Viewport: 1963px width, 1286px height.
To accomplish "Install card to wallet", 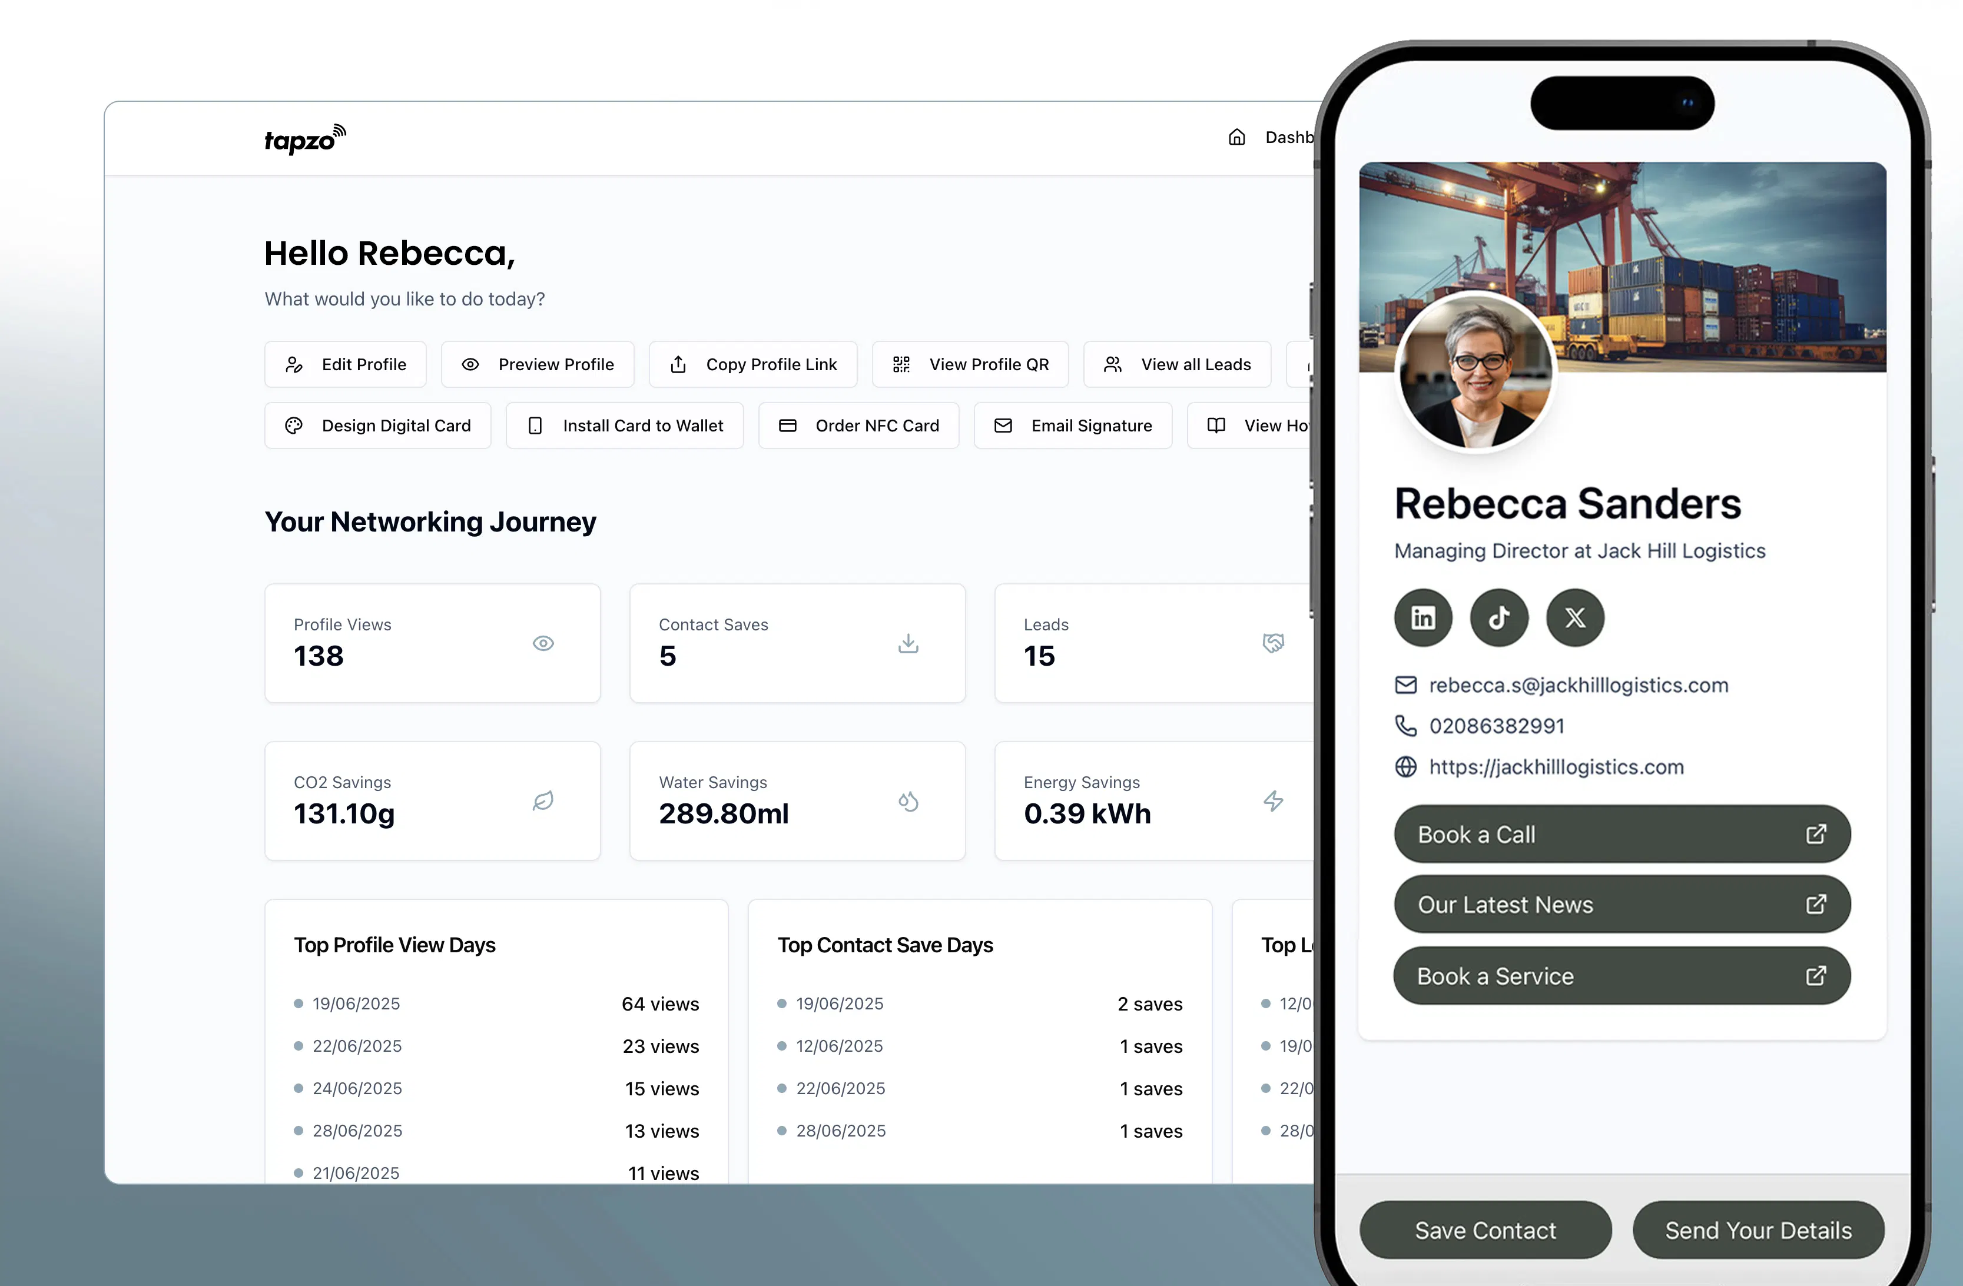I will pos(624,426).
